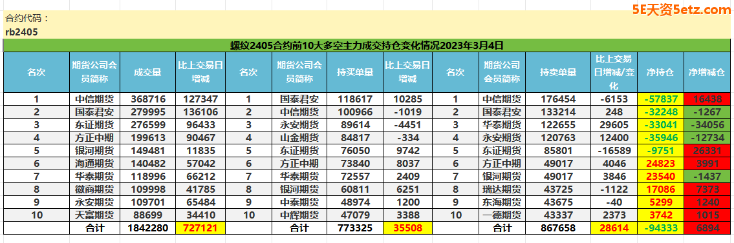734x243 pixels.
Task: Click the net position cell 23540
Action: point(660,177)
